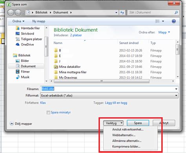The width and height of the screenshot is (186, 153).
Task: Click the 2011-09-27 19:46 date cell
Action: pos(131,67)
